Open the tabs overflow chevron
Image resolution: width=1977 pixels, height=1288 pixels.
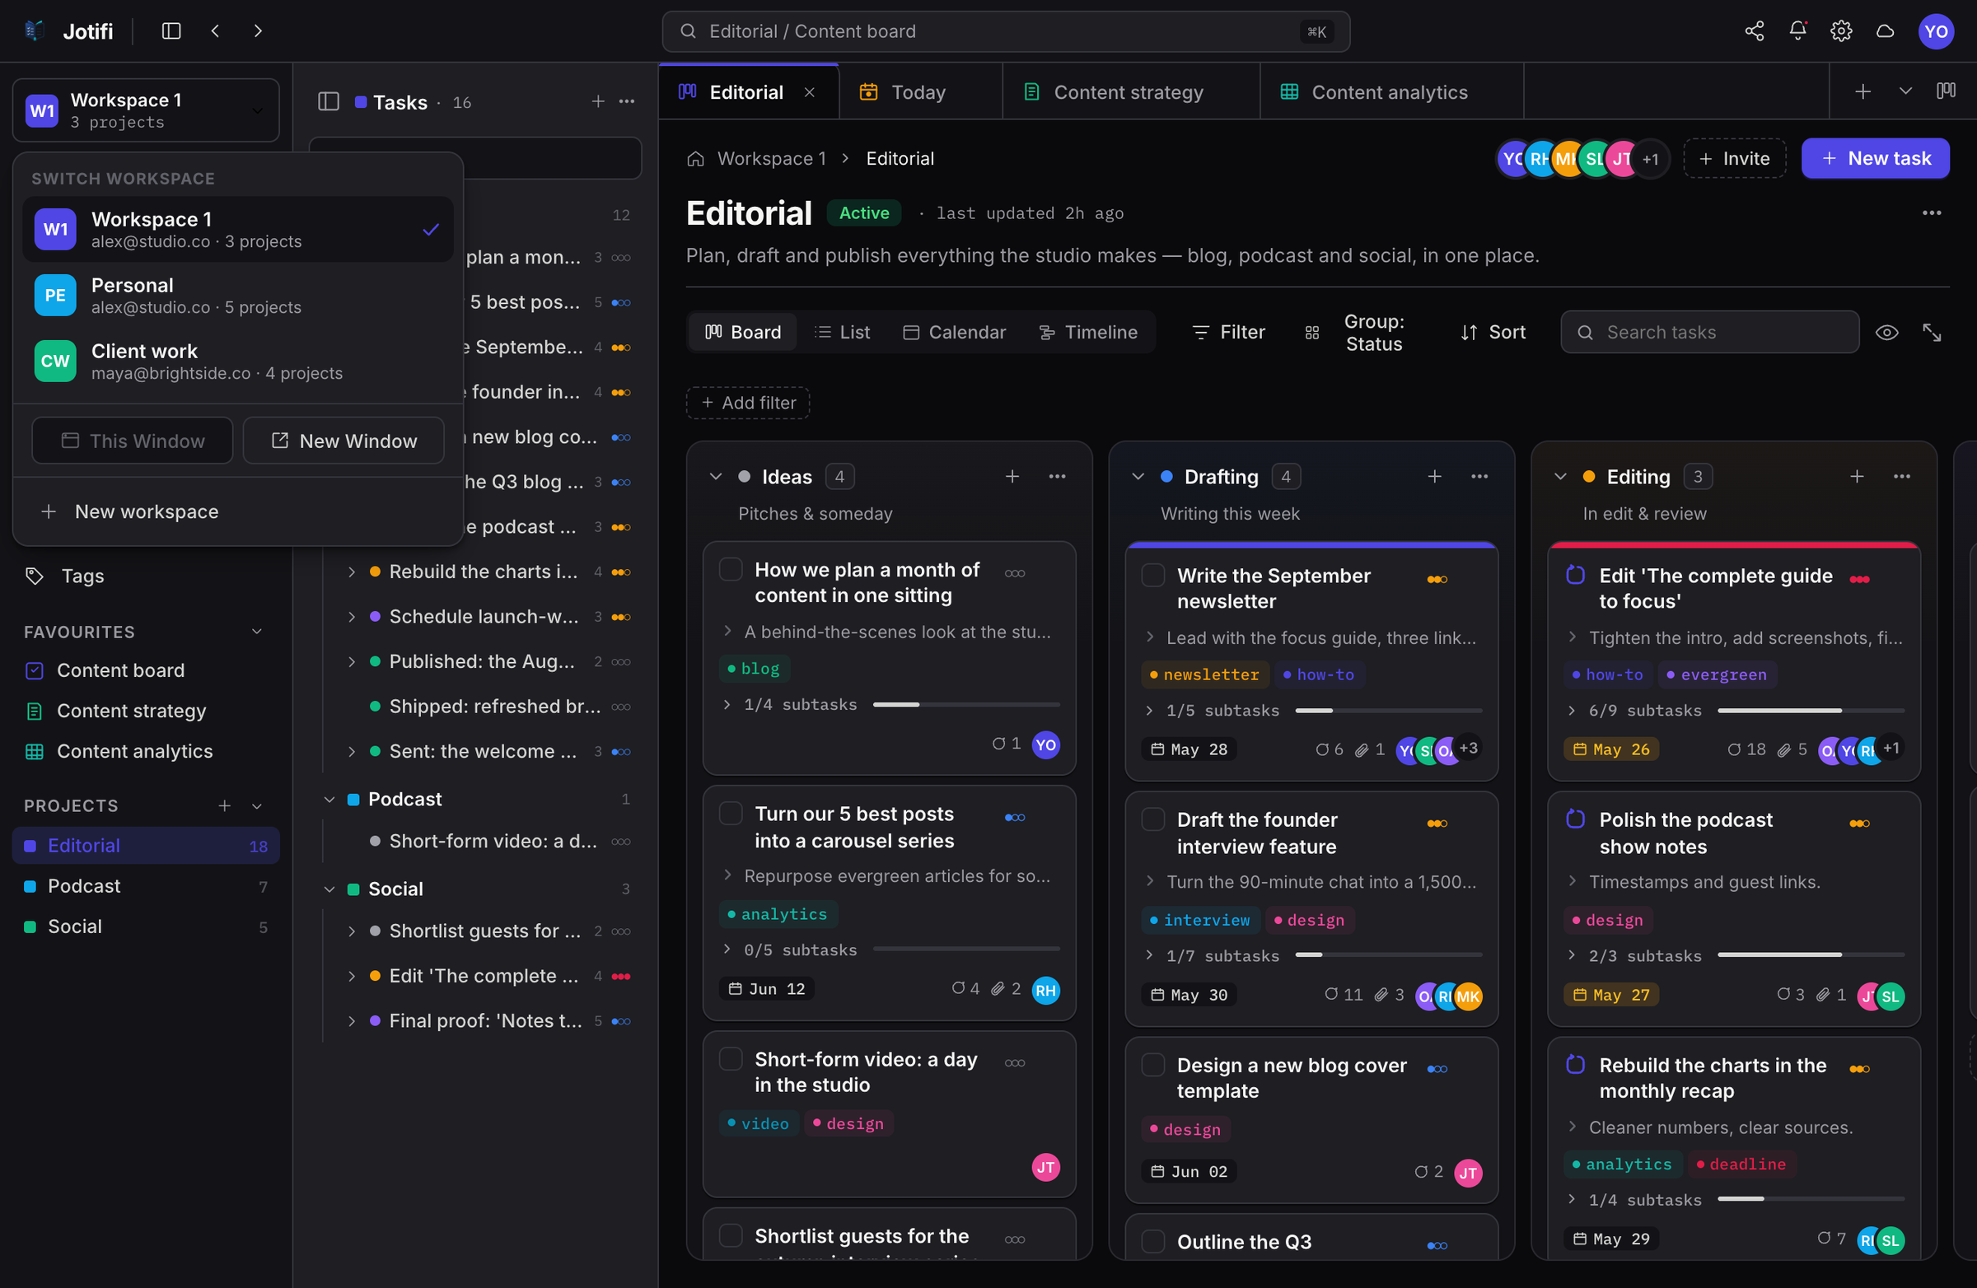click(1905, 91)
